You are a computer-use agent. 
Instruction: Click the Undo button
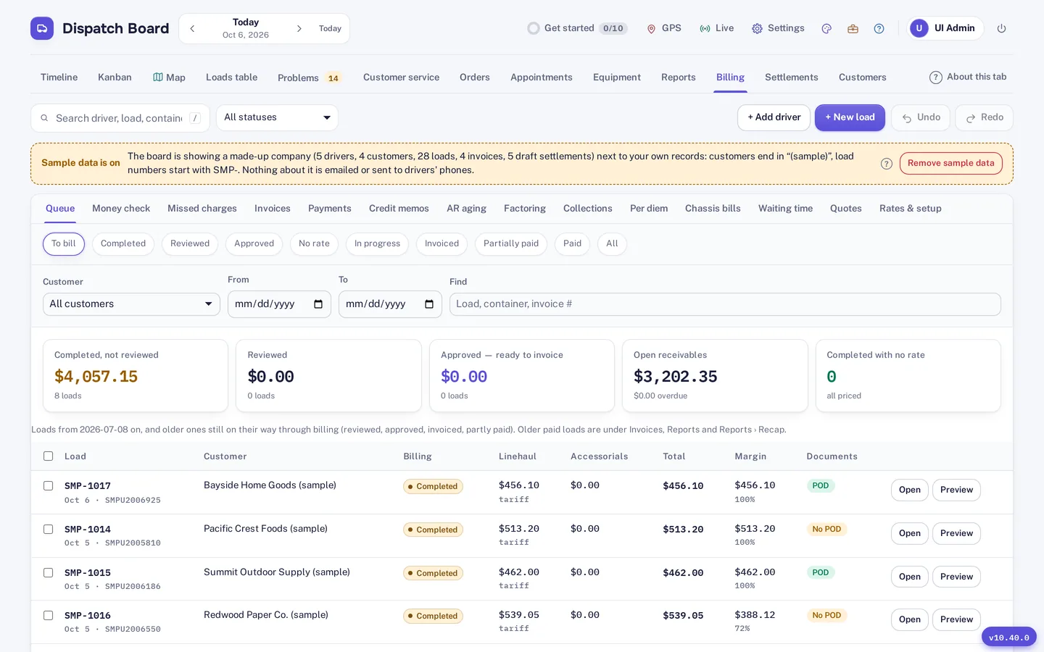point(921,117)
